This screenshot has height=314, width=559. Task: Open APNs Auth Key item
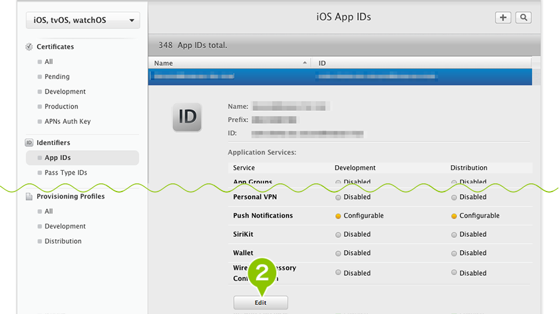pyautogui.click(x=68, y=121)
